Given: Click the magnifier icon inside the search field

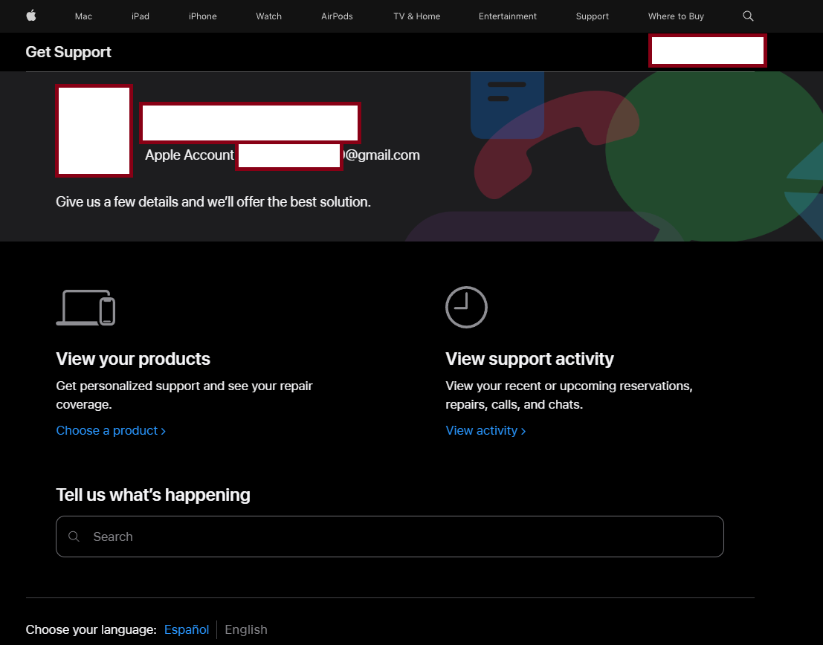Looking at the screenshot, I should pos(74,537).
